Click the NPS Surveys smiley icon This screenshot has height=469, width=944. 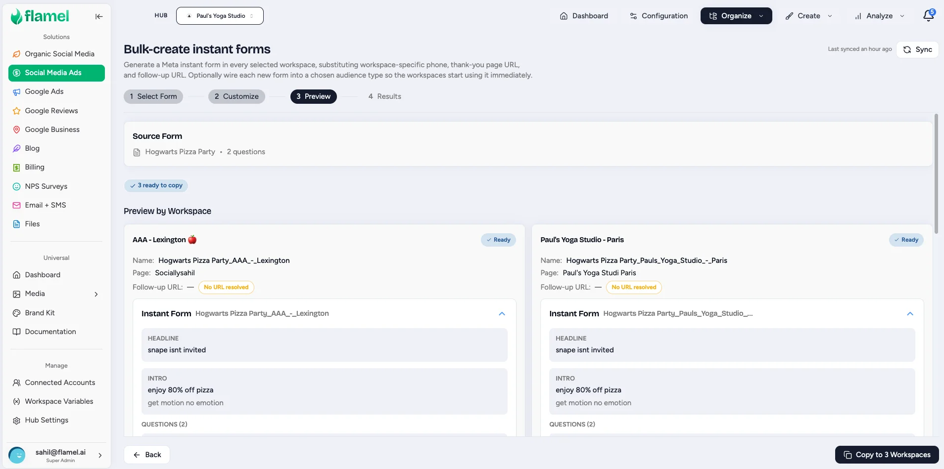pyautogui.click(x=16, y=186)
